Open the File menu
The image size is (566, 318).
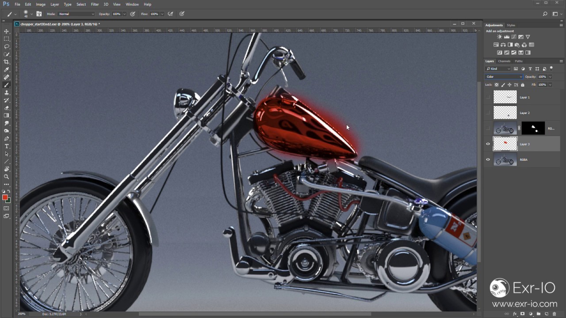click(x=17, y=4)
